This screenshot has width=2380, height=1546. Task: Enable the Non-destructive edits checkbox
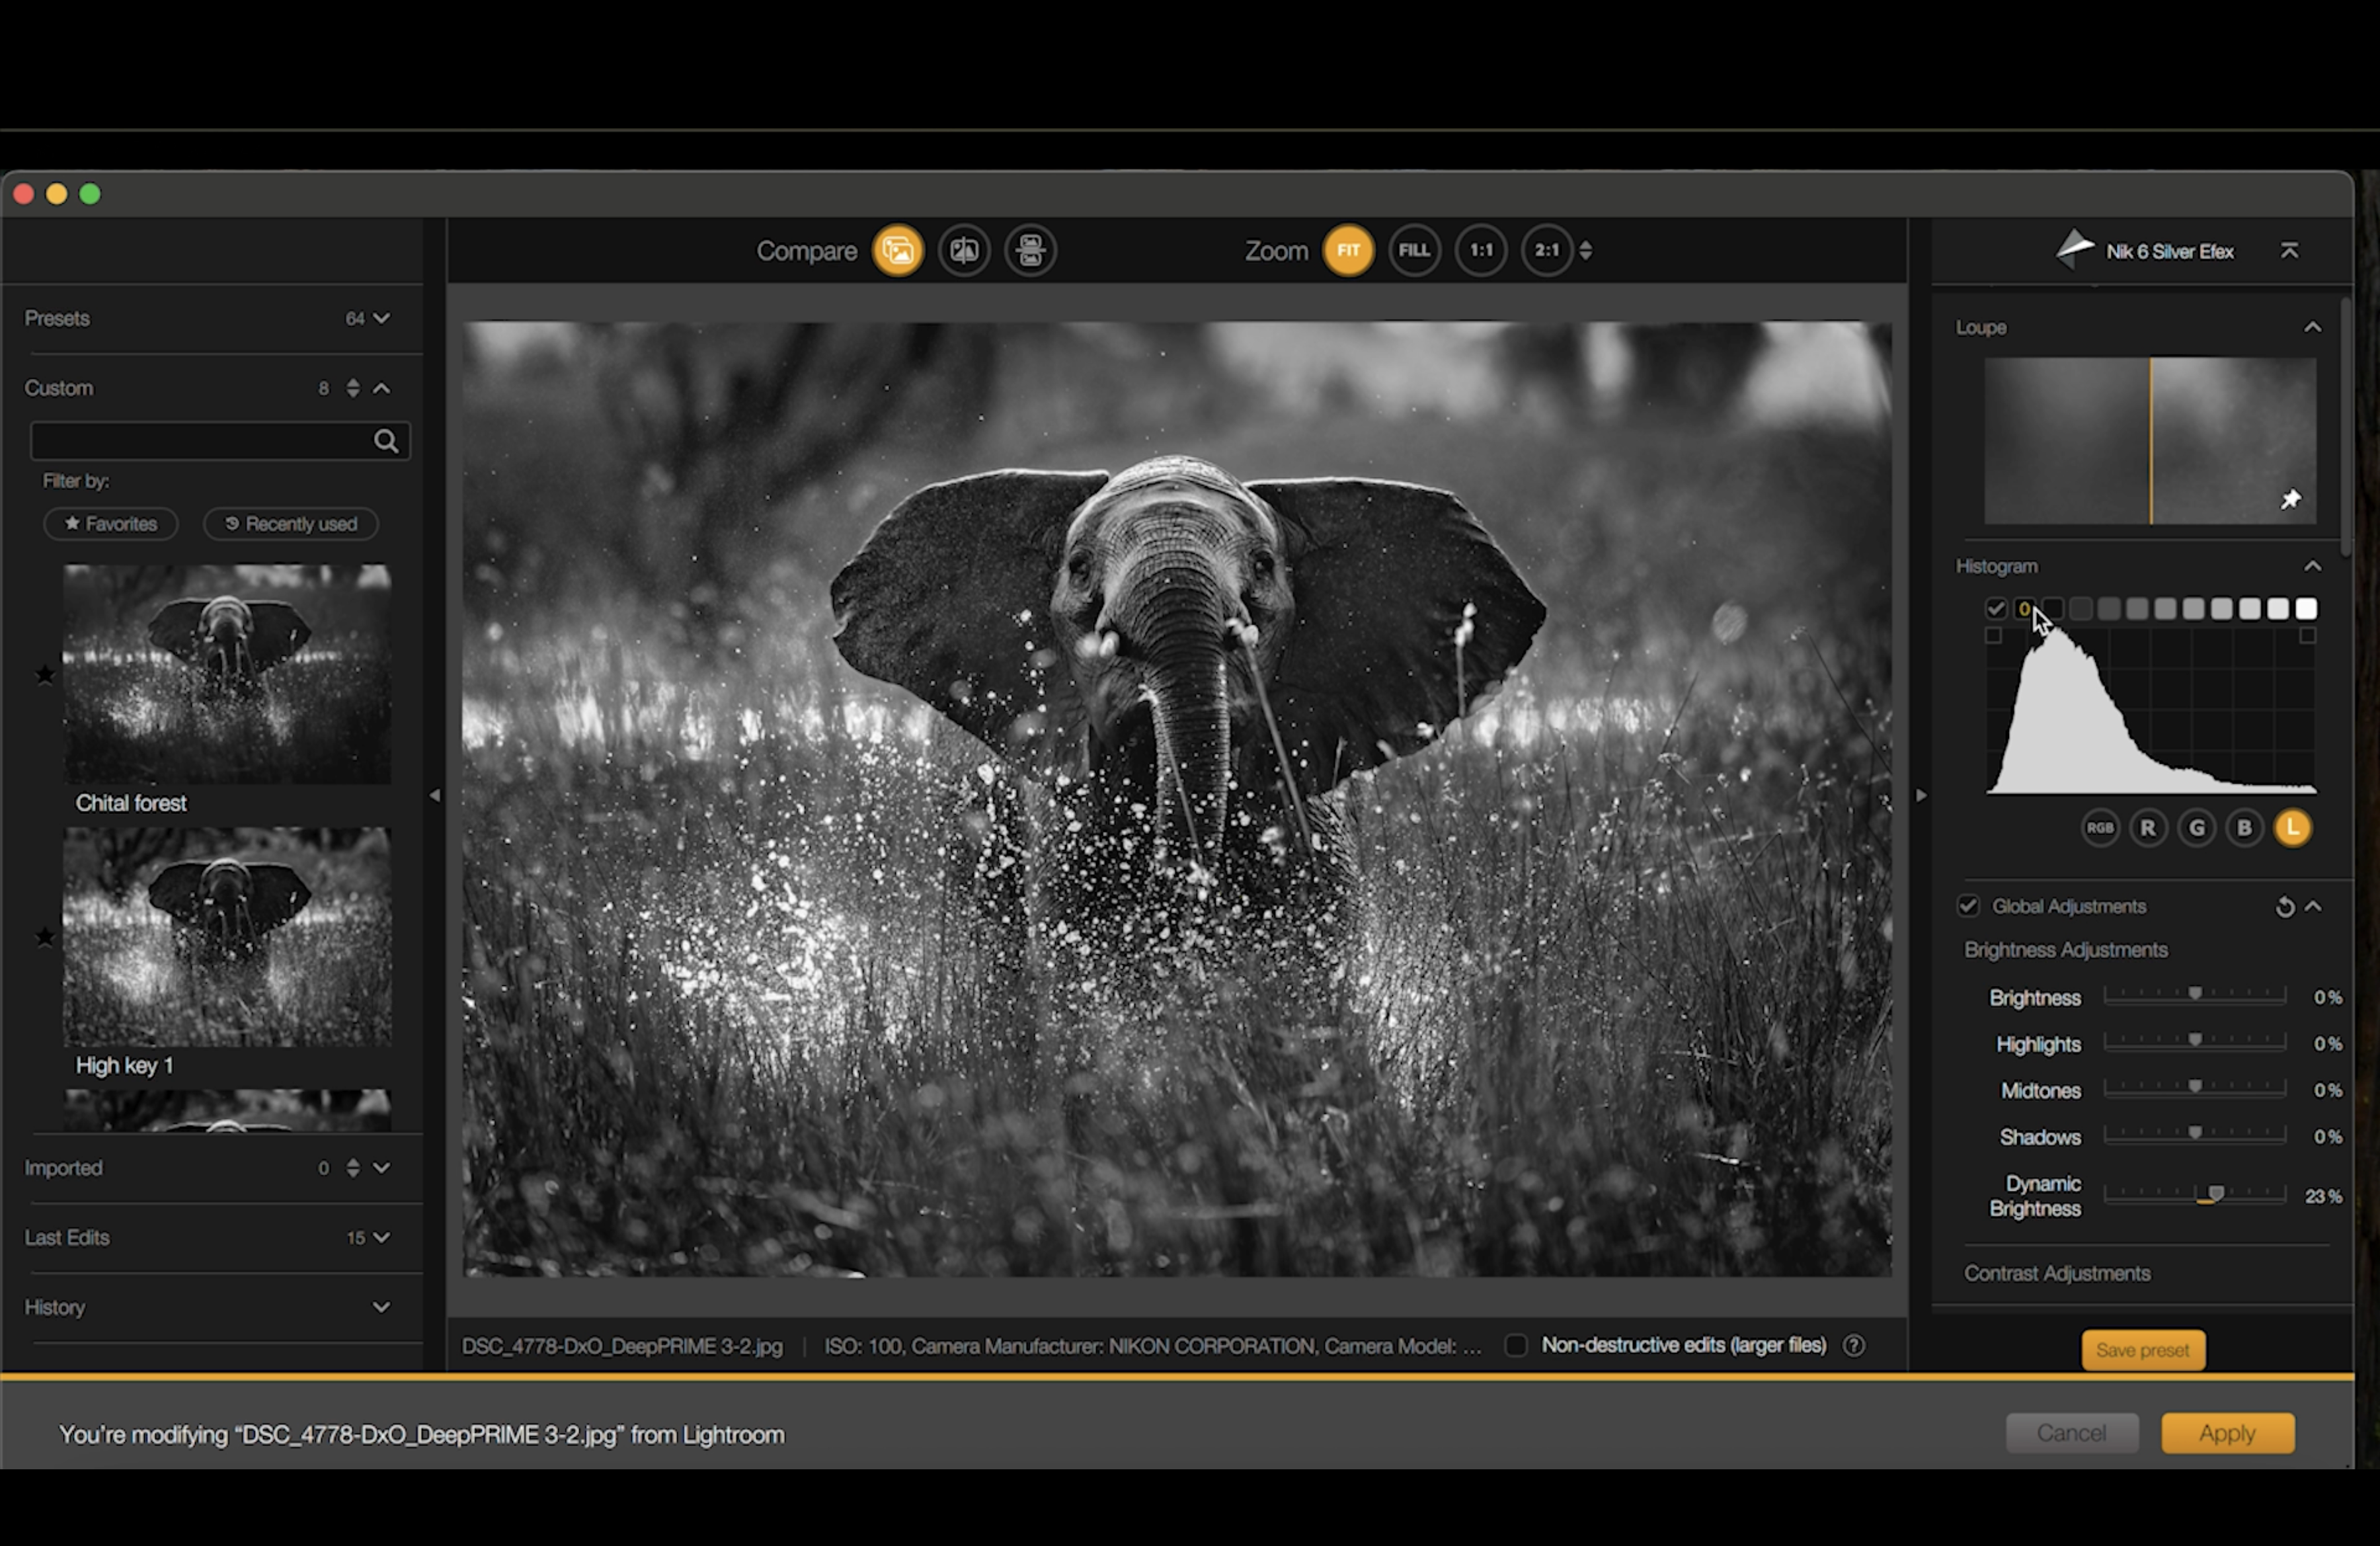[x=1516, y=1346]
